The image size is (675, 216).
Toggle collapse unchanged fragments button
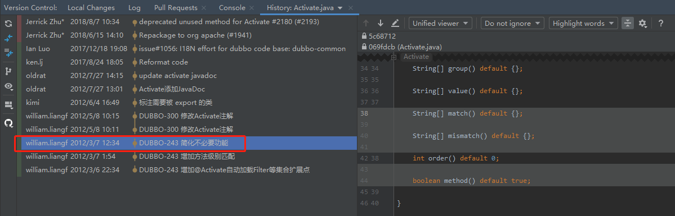coord(628,23)
